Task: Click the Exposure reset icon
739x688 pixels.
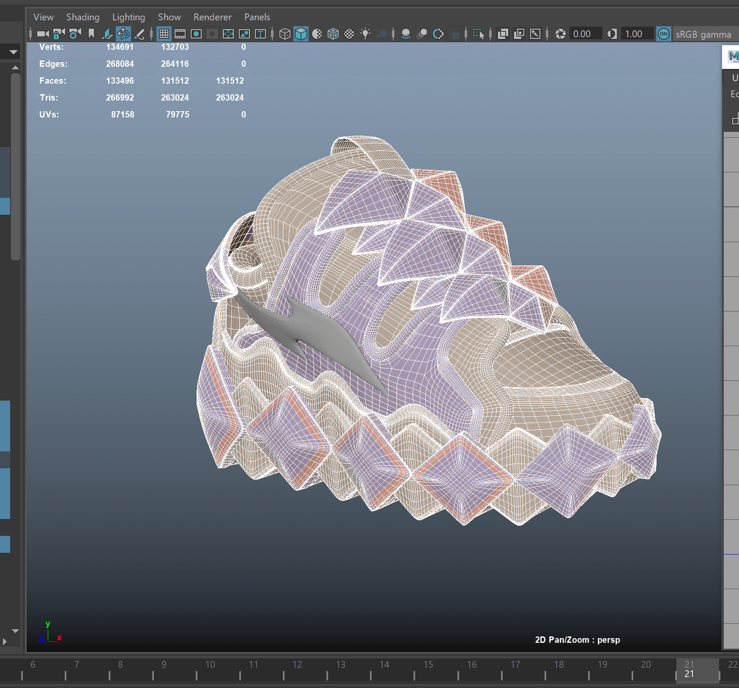Action: coord(561,34)
